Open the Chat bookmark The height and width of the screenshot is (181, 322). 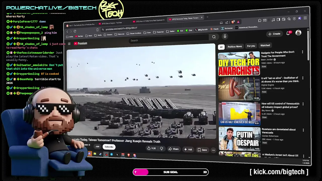189,30
